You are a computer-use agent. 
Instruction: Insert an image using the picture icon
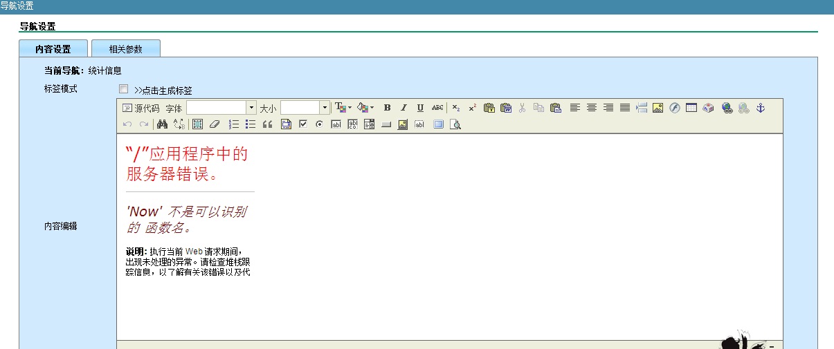[658, 108]
